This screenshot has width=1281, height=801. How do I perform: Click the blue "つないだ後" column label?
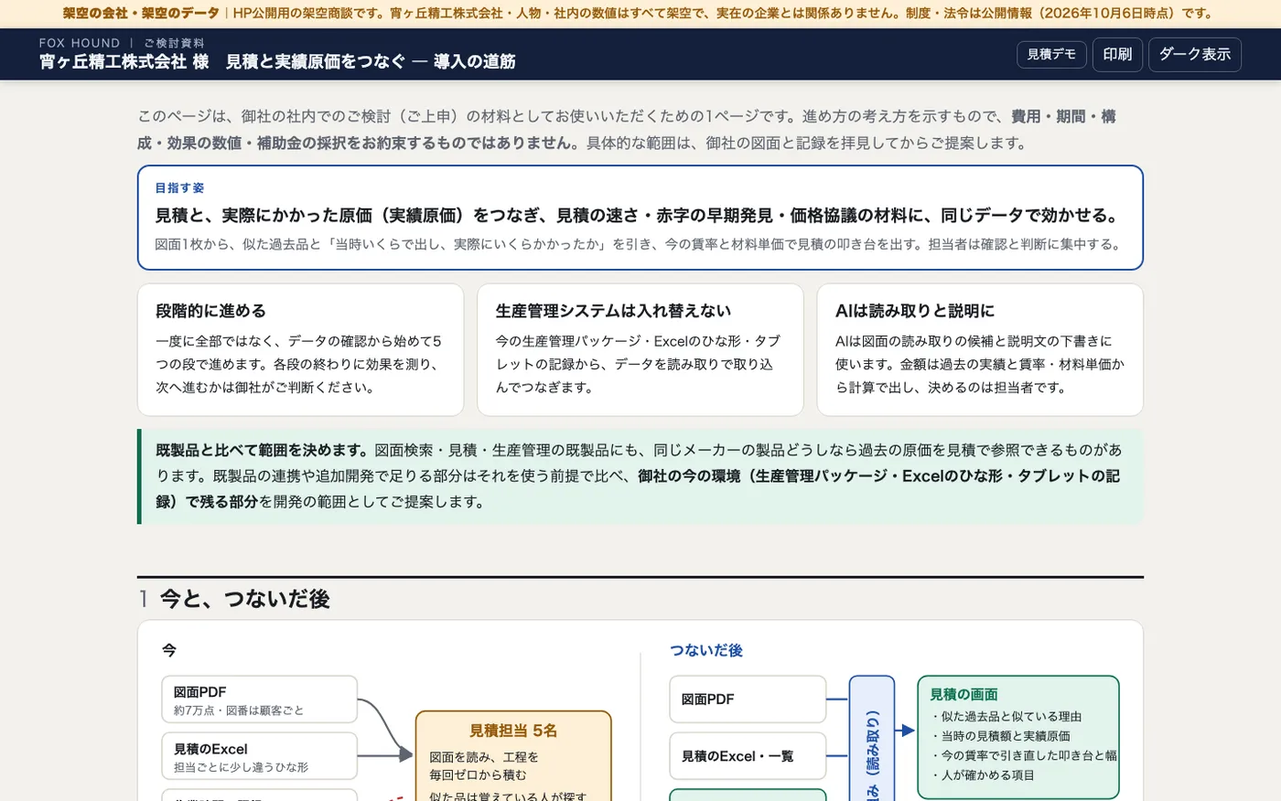click(706, 650)
